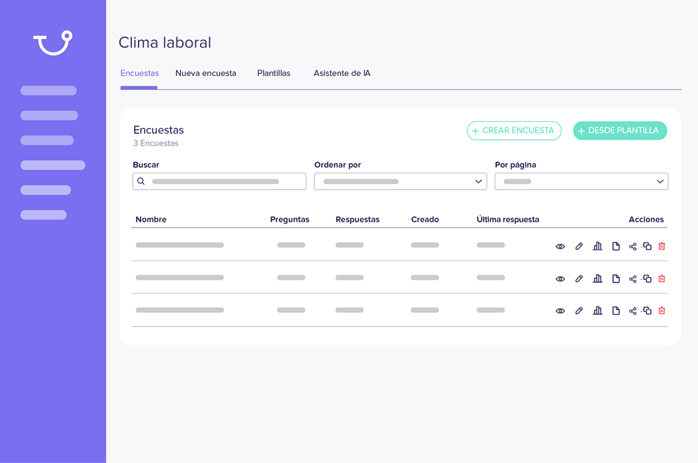Switch to the "Nueva encuesta" tab
The width and height of the screenshot is (698, 463).
[x=206, y=73]
